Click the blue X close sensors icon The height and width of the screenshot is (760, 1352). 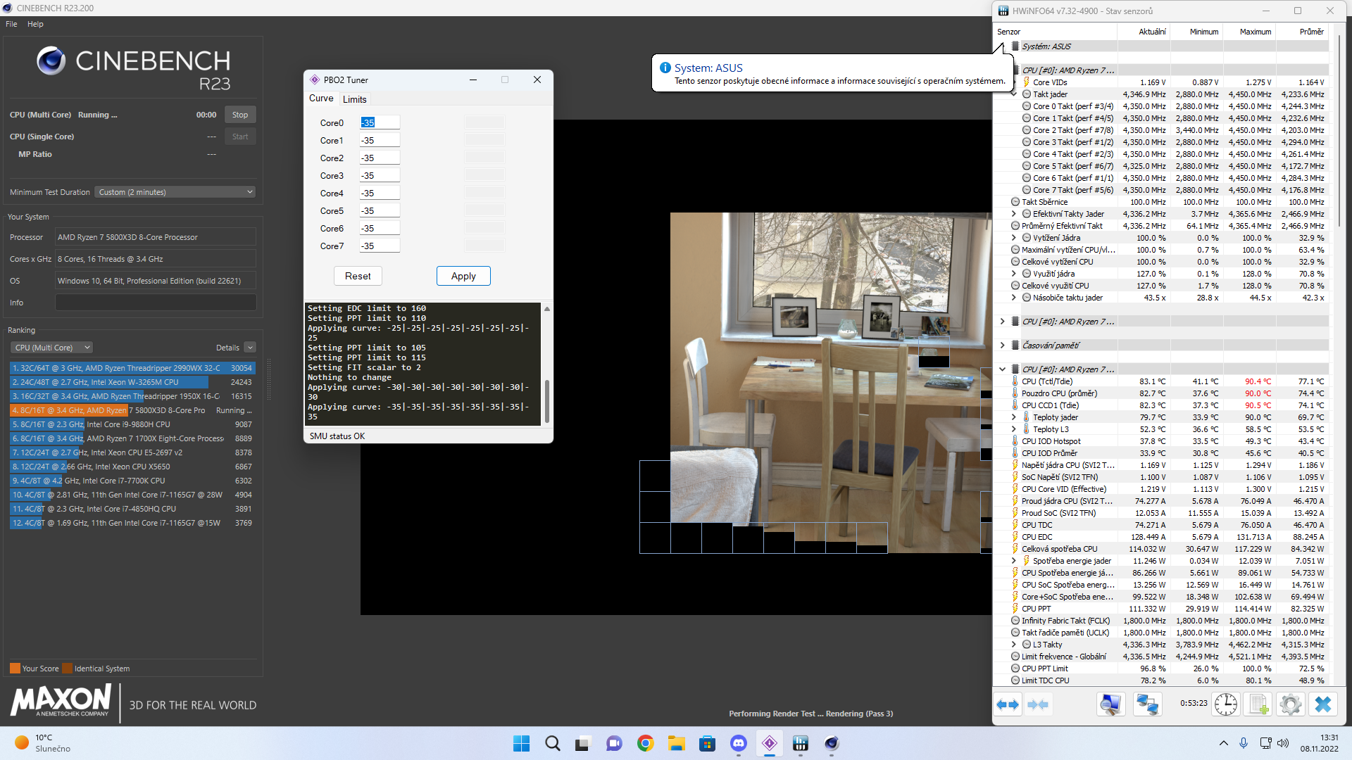tap(1322, 704)
